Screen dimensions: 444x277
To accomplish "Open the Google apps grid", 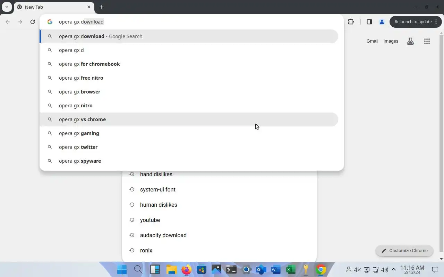I will (427, 41).
